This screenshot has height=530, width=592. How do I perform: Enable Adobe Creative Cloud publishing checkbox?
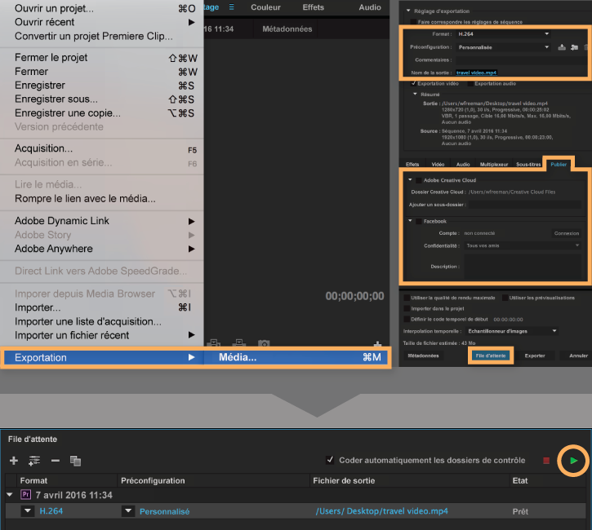pyautogui.click(x=419, y=180)
